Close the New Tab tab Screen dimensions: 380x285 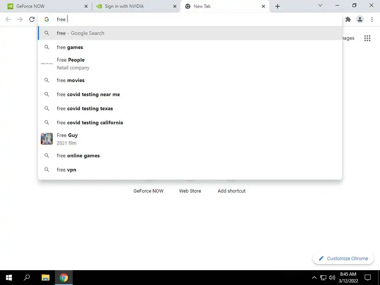(263, 6)
